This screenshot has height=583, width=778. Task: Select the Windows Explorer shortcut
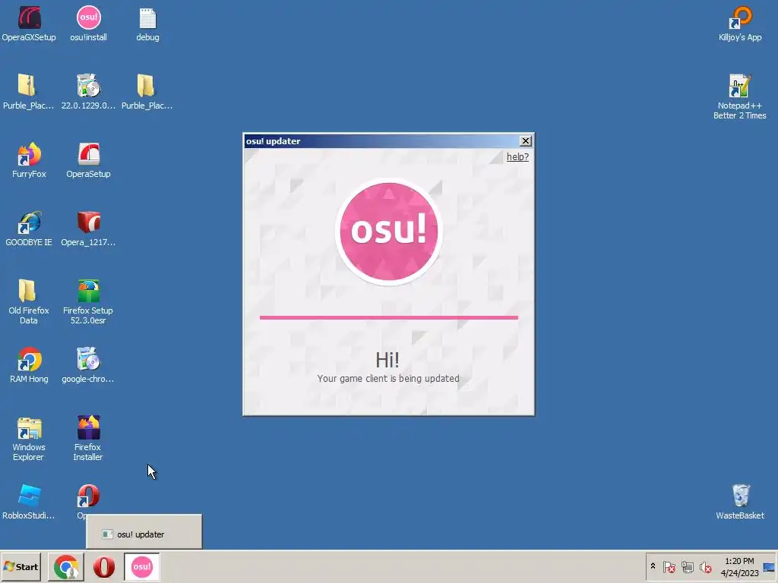pos(29,439)
